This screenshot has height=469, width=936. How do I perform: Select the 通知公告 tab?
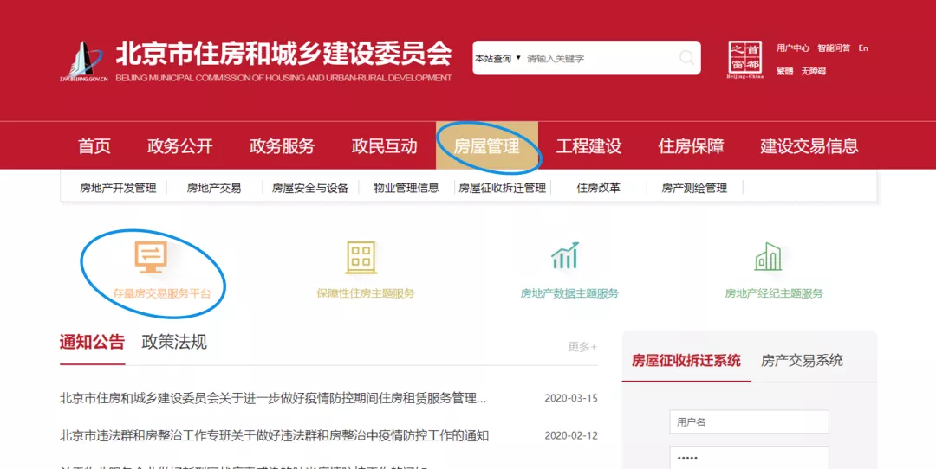click(92, 343)
